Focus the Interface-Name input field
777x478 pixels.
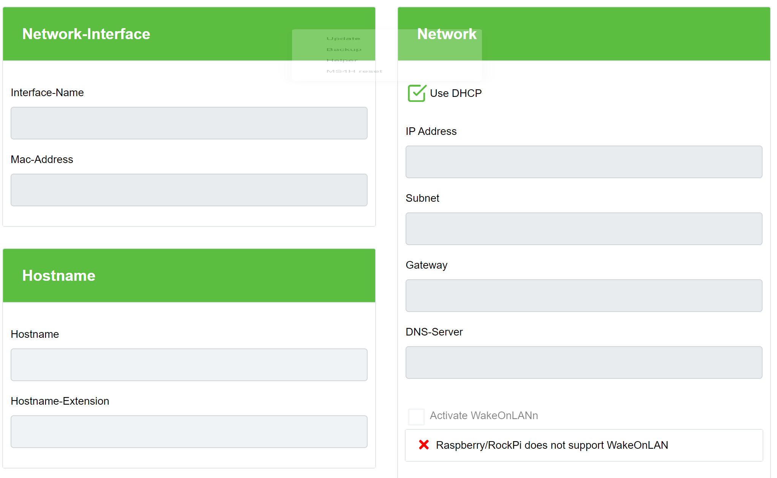pos(189,123)
